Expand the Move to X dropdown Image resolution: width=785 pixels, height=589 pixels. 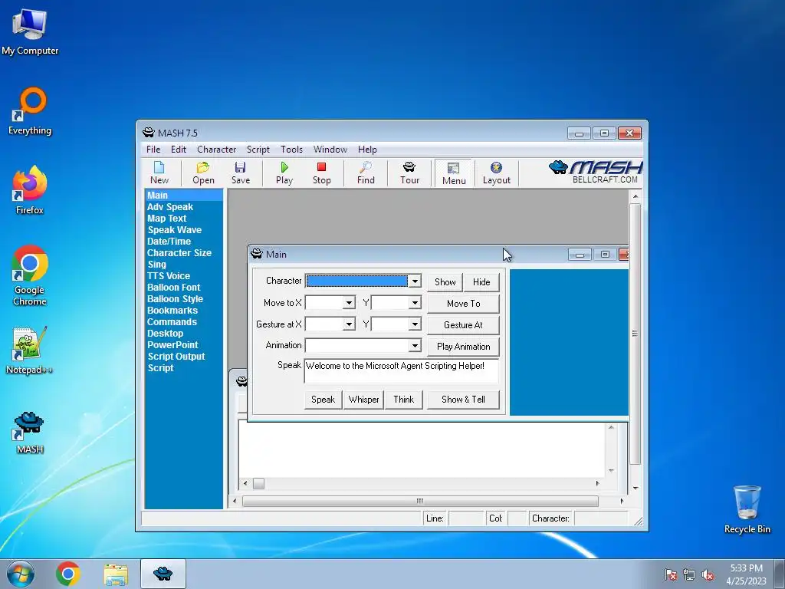pos(349,303)
